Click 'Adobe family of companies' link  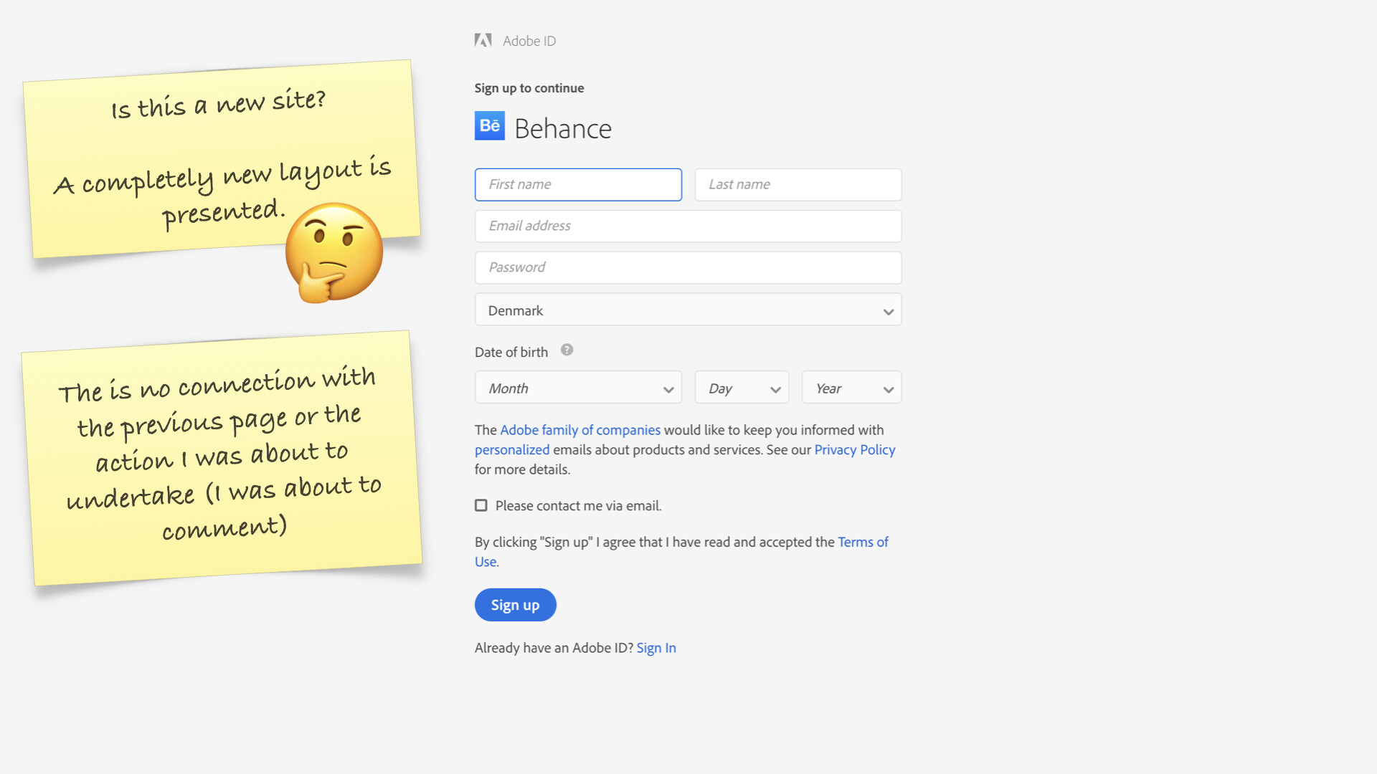tap(579, 430)
